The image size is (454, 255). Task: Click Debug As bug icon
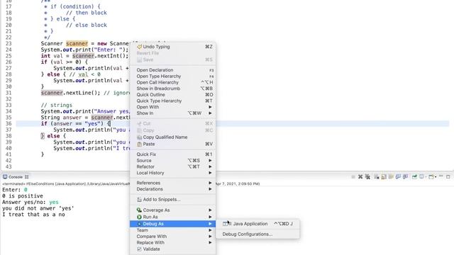tap(139, 224)
